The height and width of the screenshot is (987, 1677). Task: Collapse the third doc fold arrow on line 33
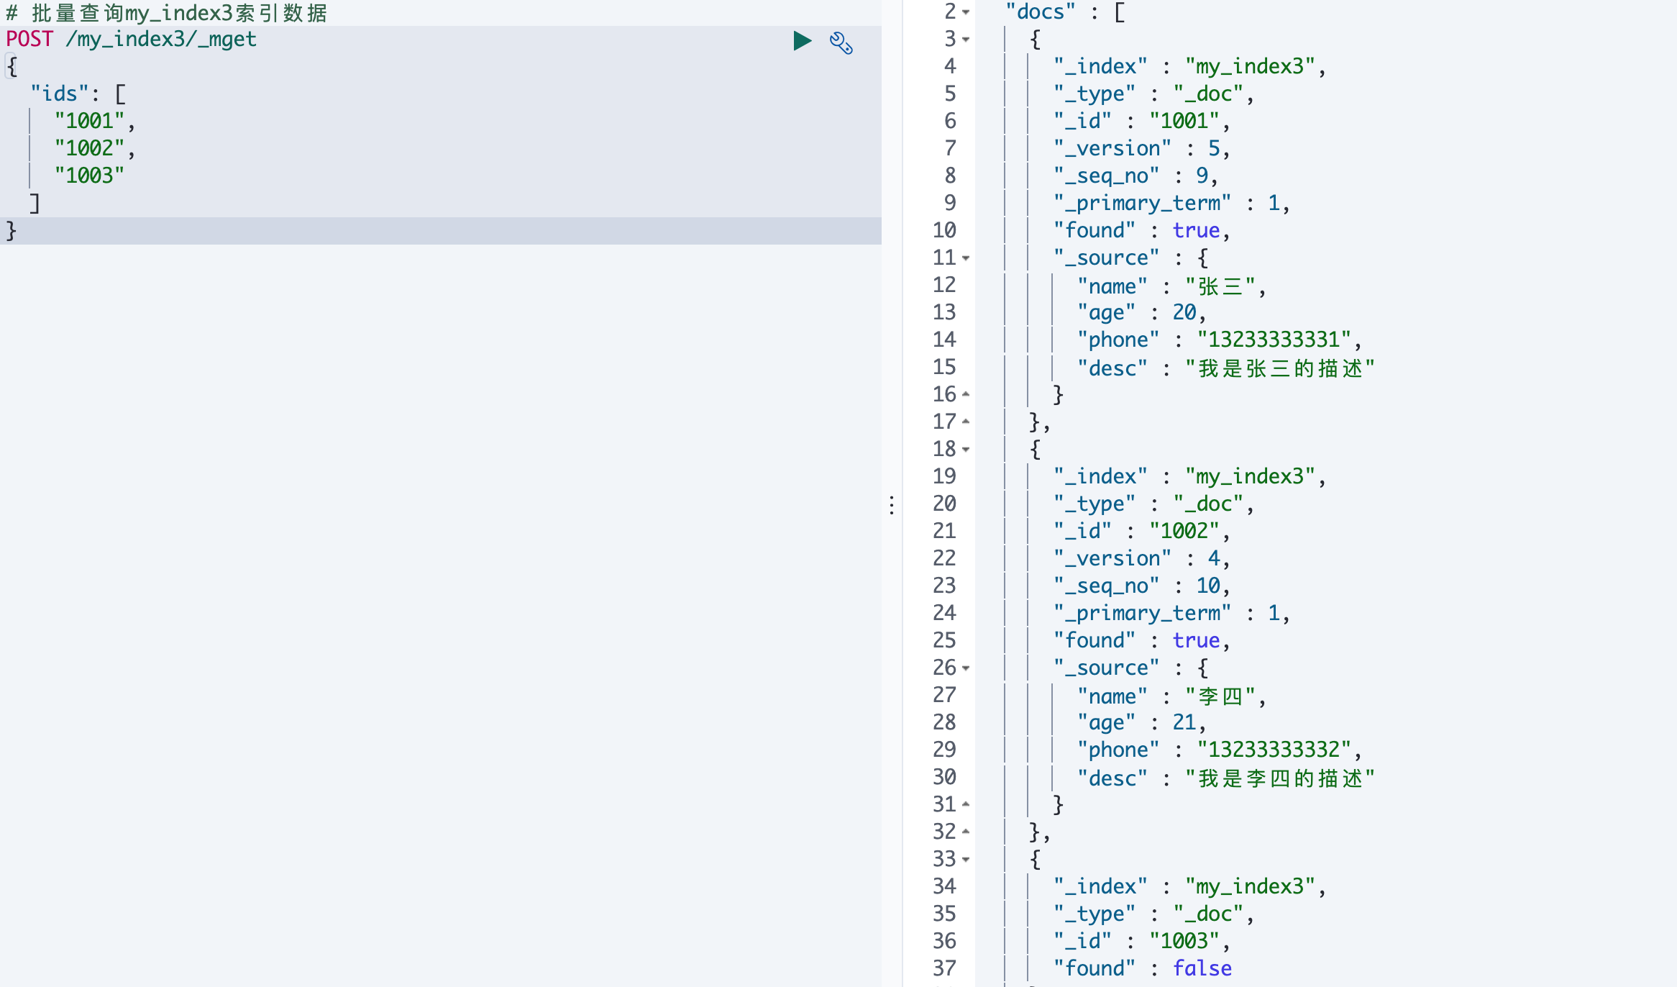click(x=966, y=860)
